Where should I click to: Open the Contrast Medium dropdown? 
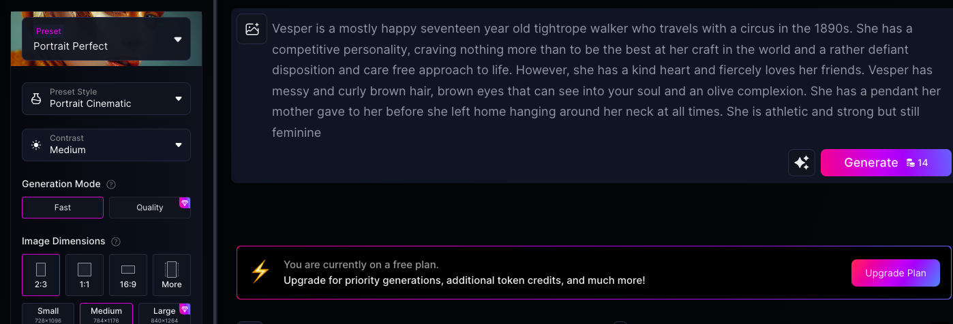point(106,145)
